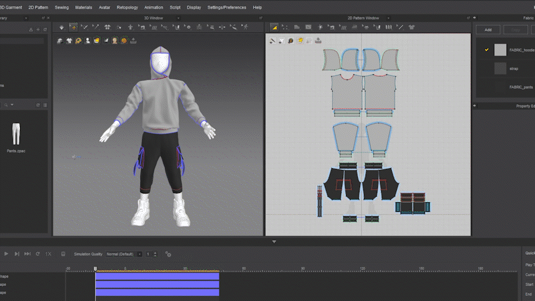Click the Simulate arrow icon in 3D toolbar
Screen dimensions: 535x301
tap(62, 27)
